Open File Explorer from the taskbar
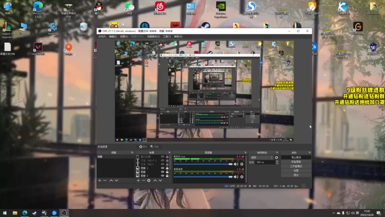 (15, 213)
